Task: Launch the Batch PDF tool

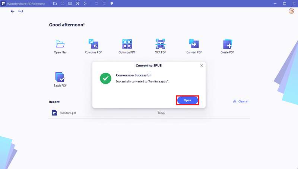Action: (x=60, y=77)
